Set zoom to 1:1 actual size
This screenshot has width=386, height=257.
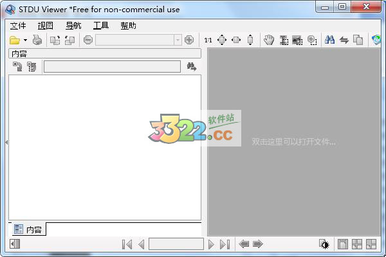[x=208, y=40]
